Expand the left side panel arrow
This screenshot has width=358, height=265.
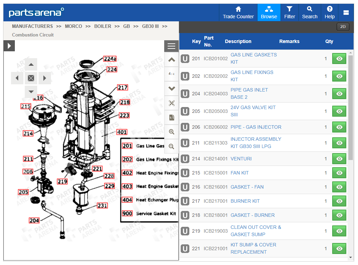[x=9, y=46]
